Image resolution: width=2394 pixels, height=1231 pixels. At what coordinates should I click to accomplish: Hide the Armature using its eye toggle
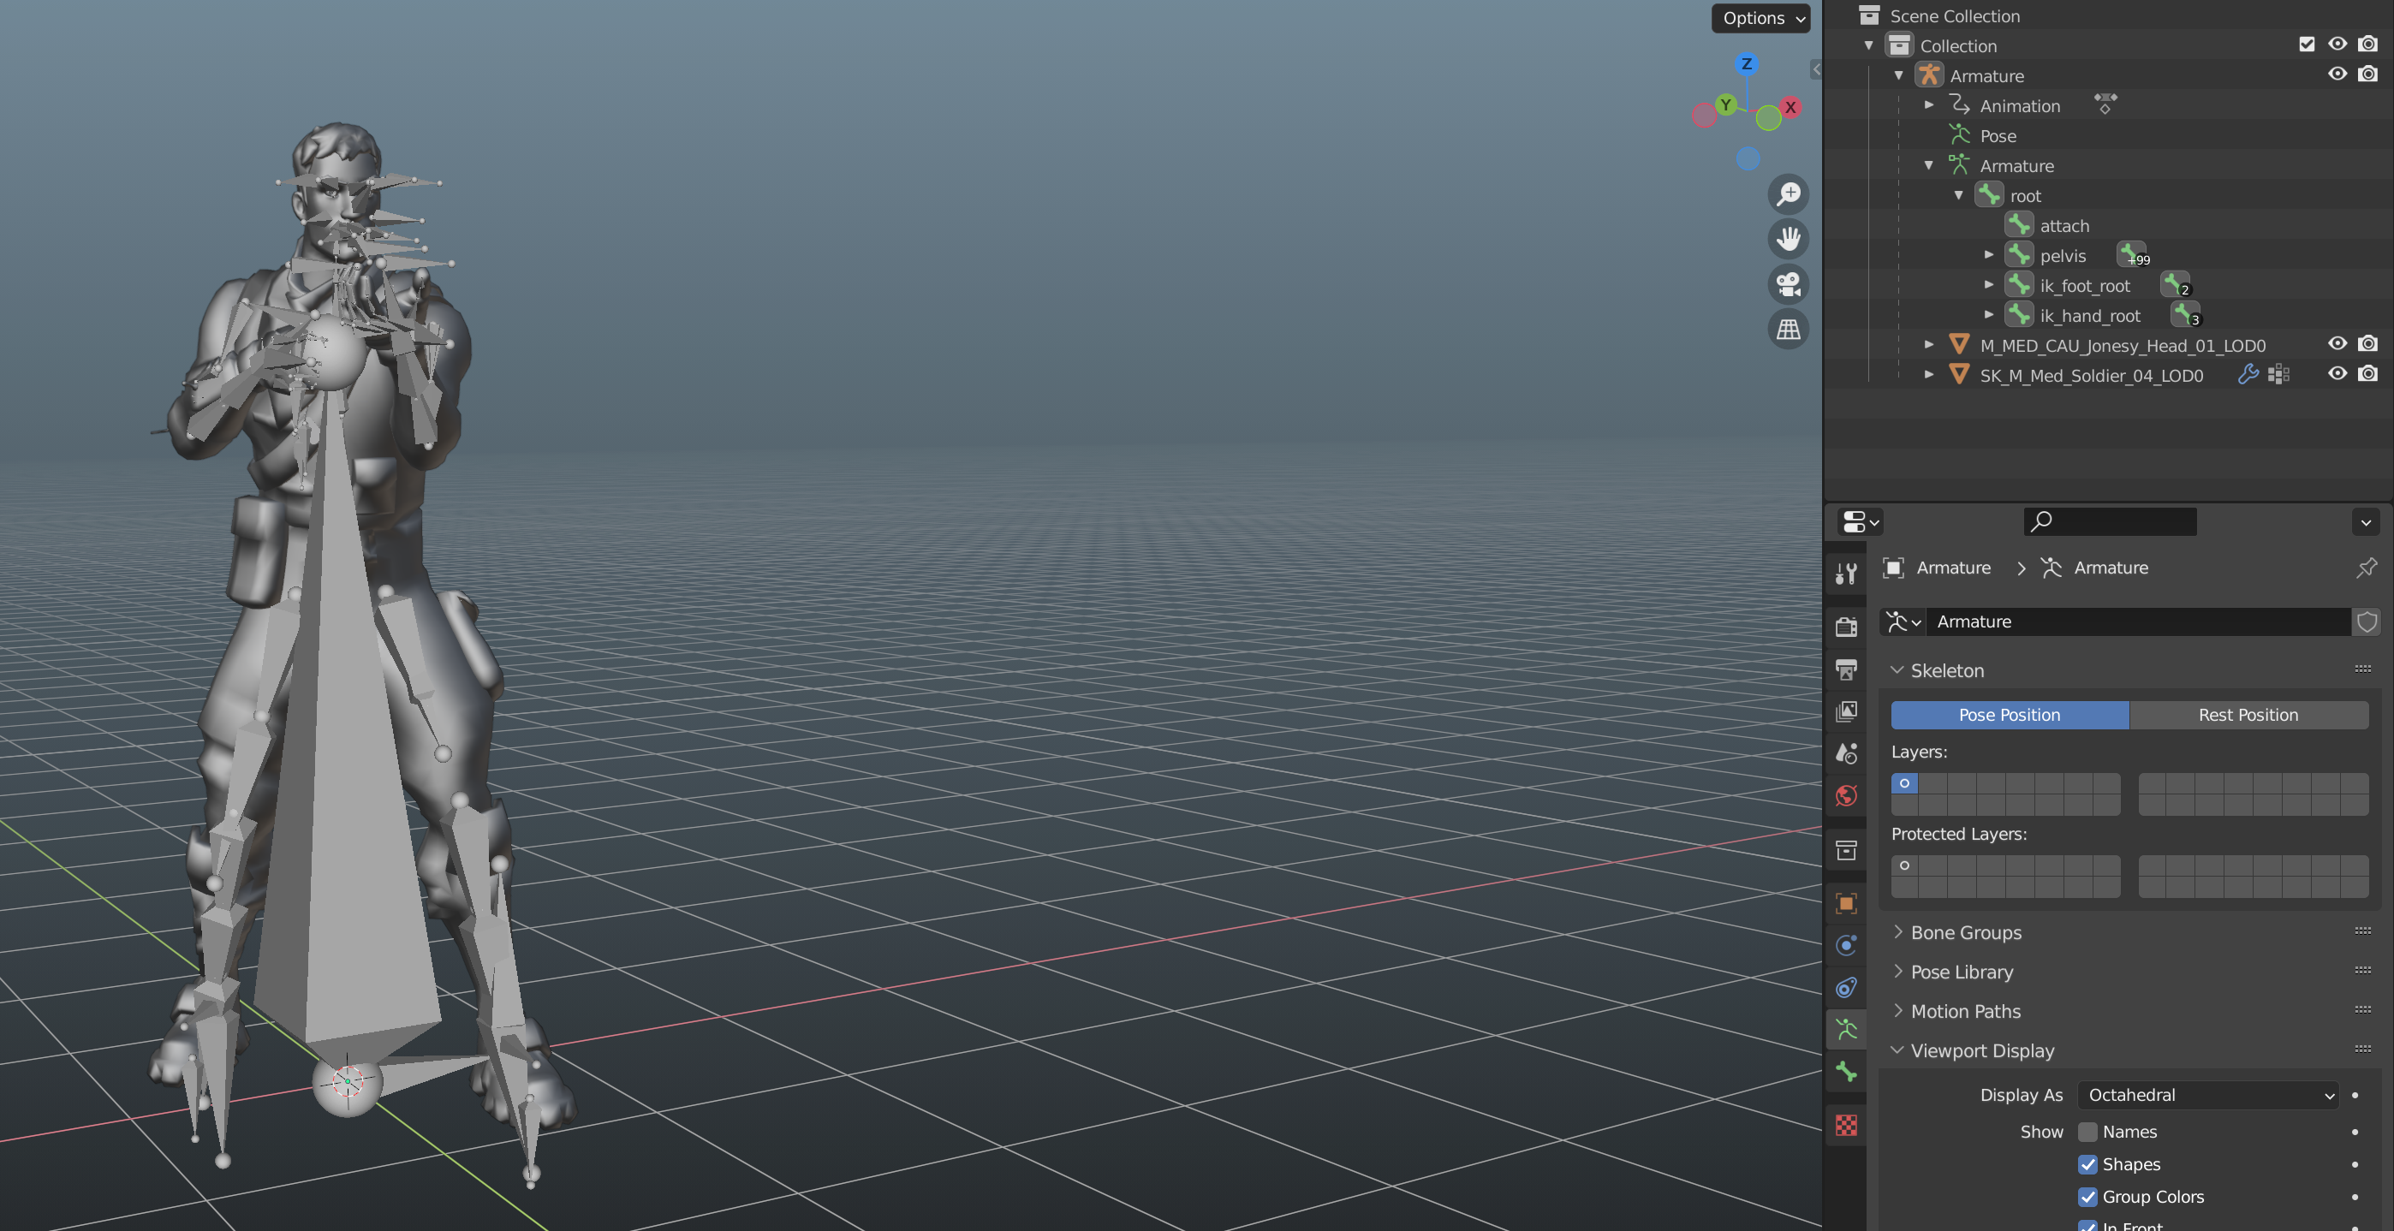pyautogui.click(x=2337, y=75)
